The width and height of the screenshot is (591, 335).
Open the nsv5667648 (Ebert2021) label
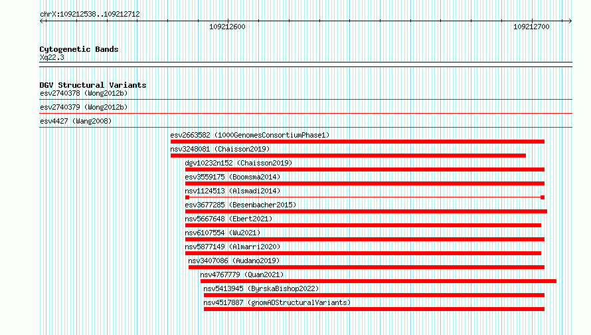228,219
